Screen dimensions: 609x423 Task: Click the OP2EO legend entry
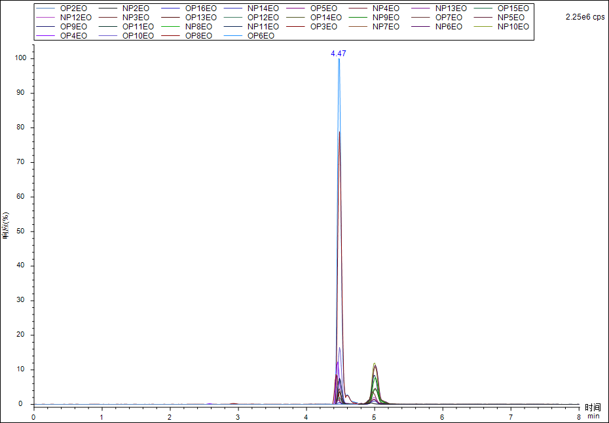point(73,8)
